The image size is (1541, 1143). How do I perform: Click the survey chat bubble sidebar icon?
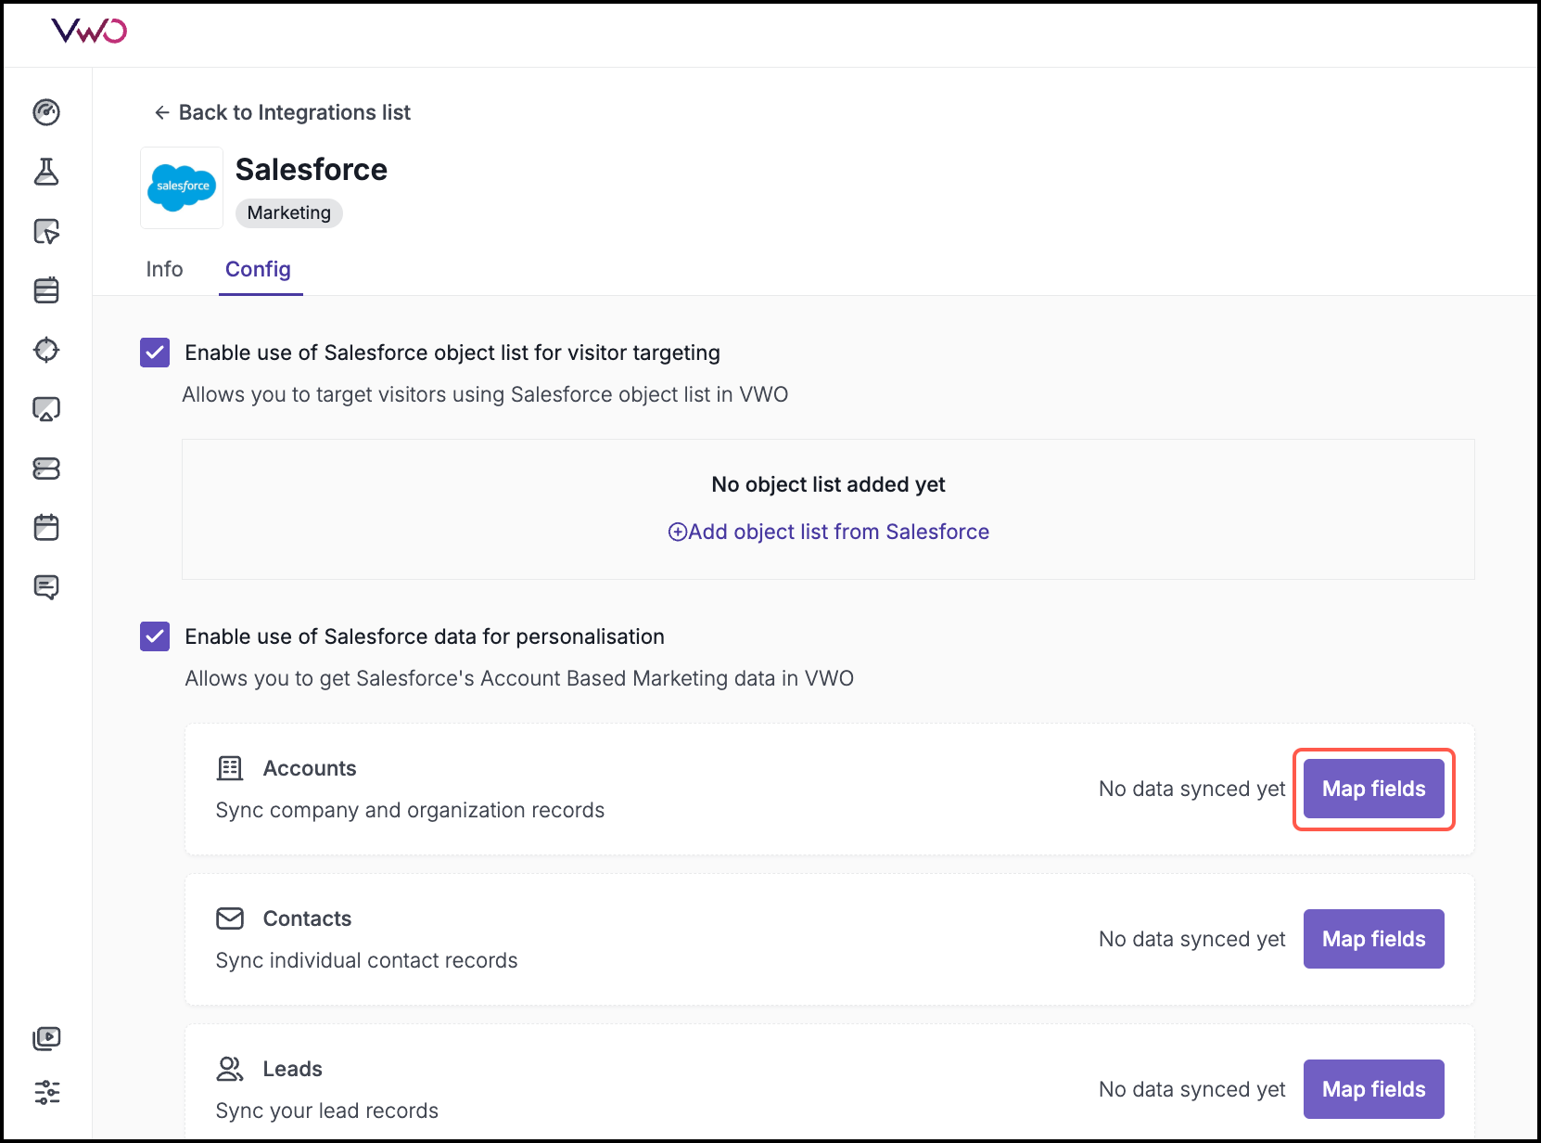(x=46, y=587)
